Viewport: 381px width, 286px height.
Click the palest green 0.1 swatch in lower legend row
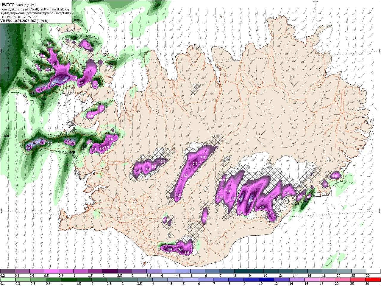click(8, 279)
